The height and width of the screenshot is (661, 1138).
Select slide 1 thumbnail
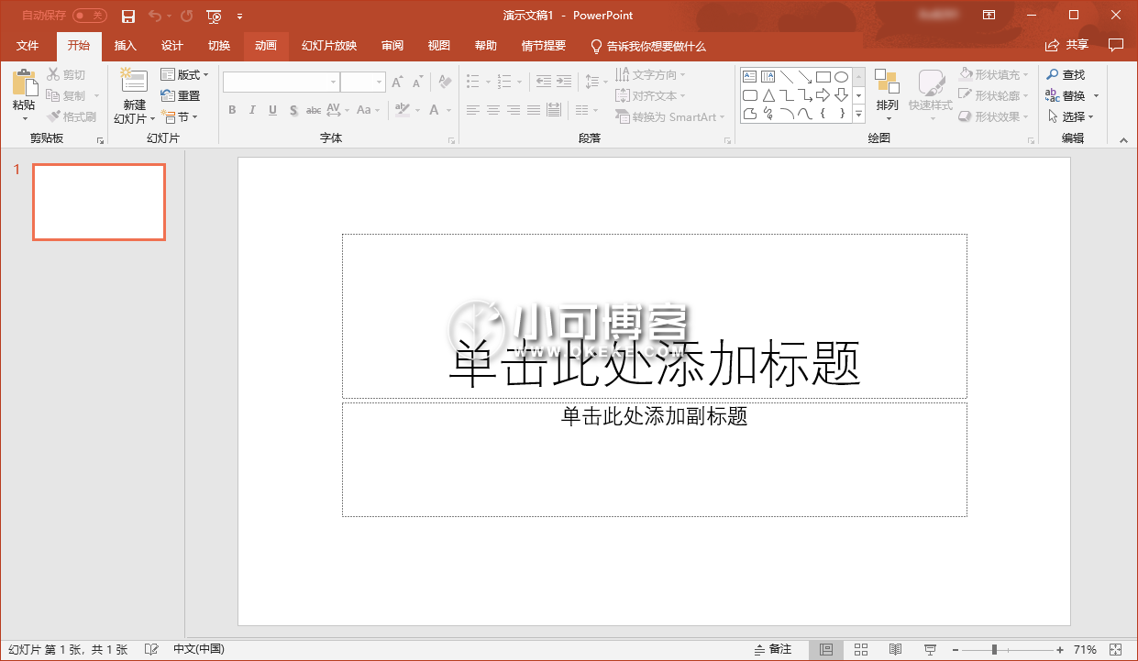pyautogui.click(x=99, y=202)
